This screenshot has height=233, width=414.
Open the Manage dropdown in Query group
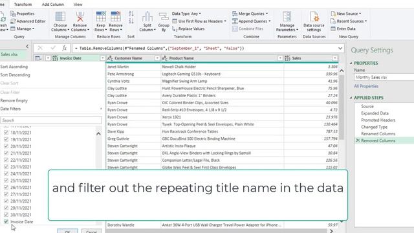click(x=23, y=28)
